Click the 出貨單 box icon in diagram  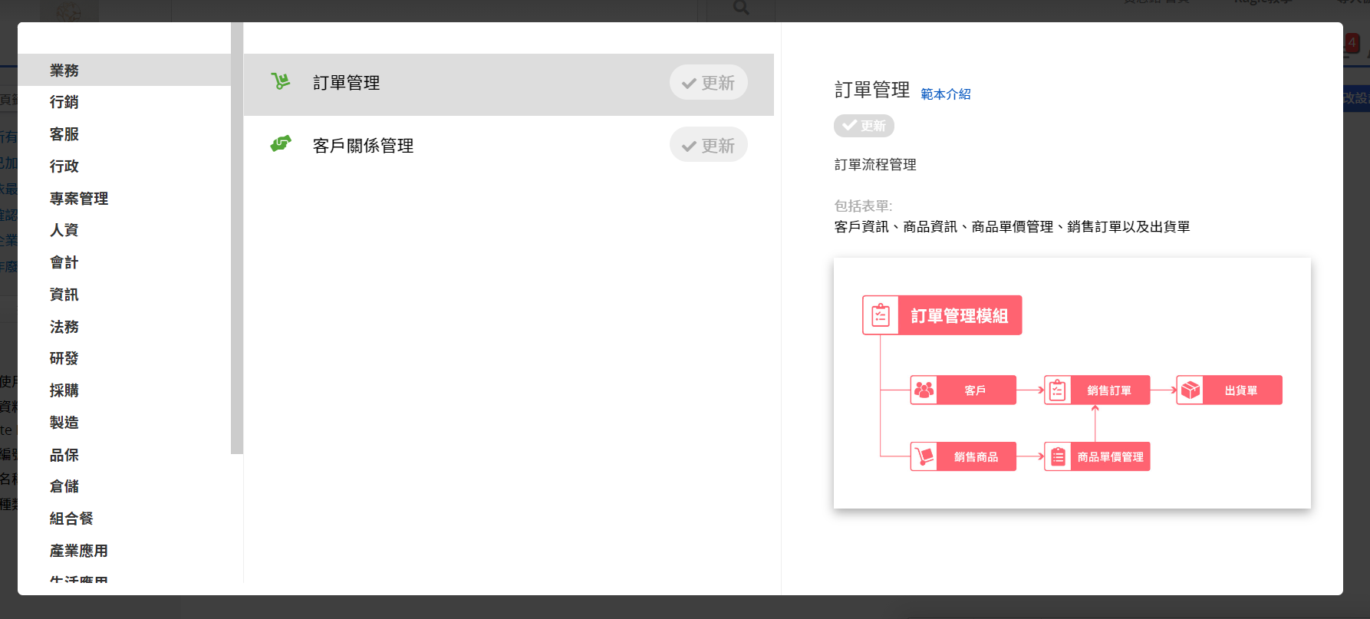(x=1190, y=390)
